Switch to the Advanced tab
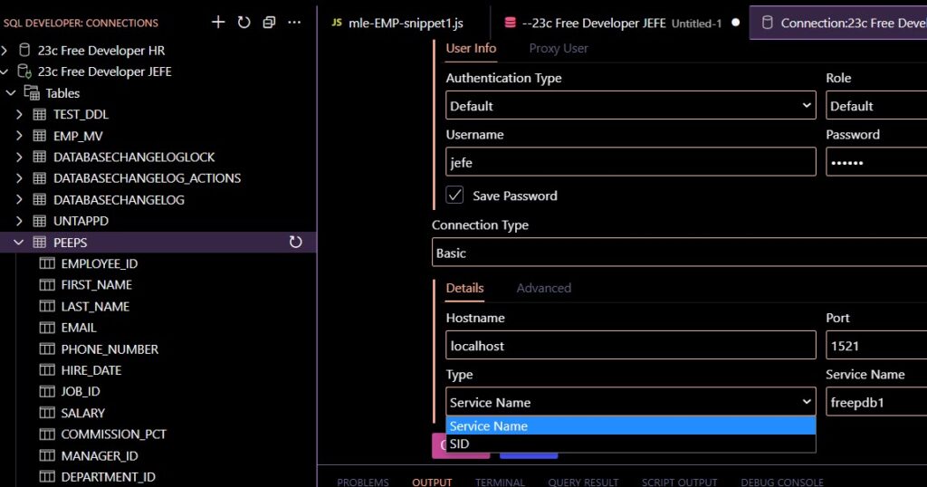This screenshot has width=927, height=487. 543,288
